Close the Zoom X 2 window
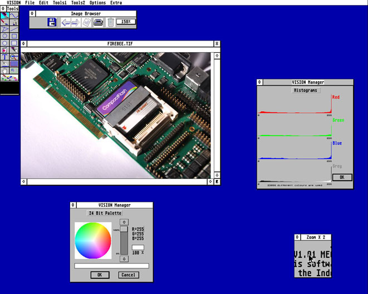Screen dimensions: 368x294 point(297,237)
